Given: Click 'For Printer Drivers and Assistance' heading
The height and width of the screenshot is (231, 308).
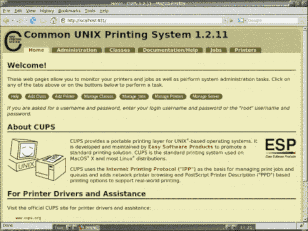Looking at the screenshot, I should [x=76, y=194].
